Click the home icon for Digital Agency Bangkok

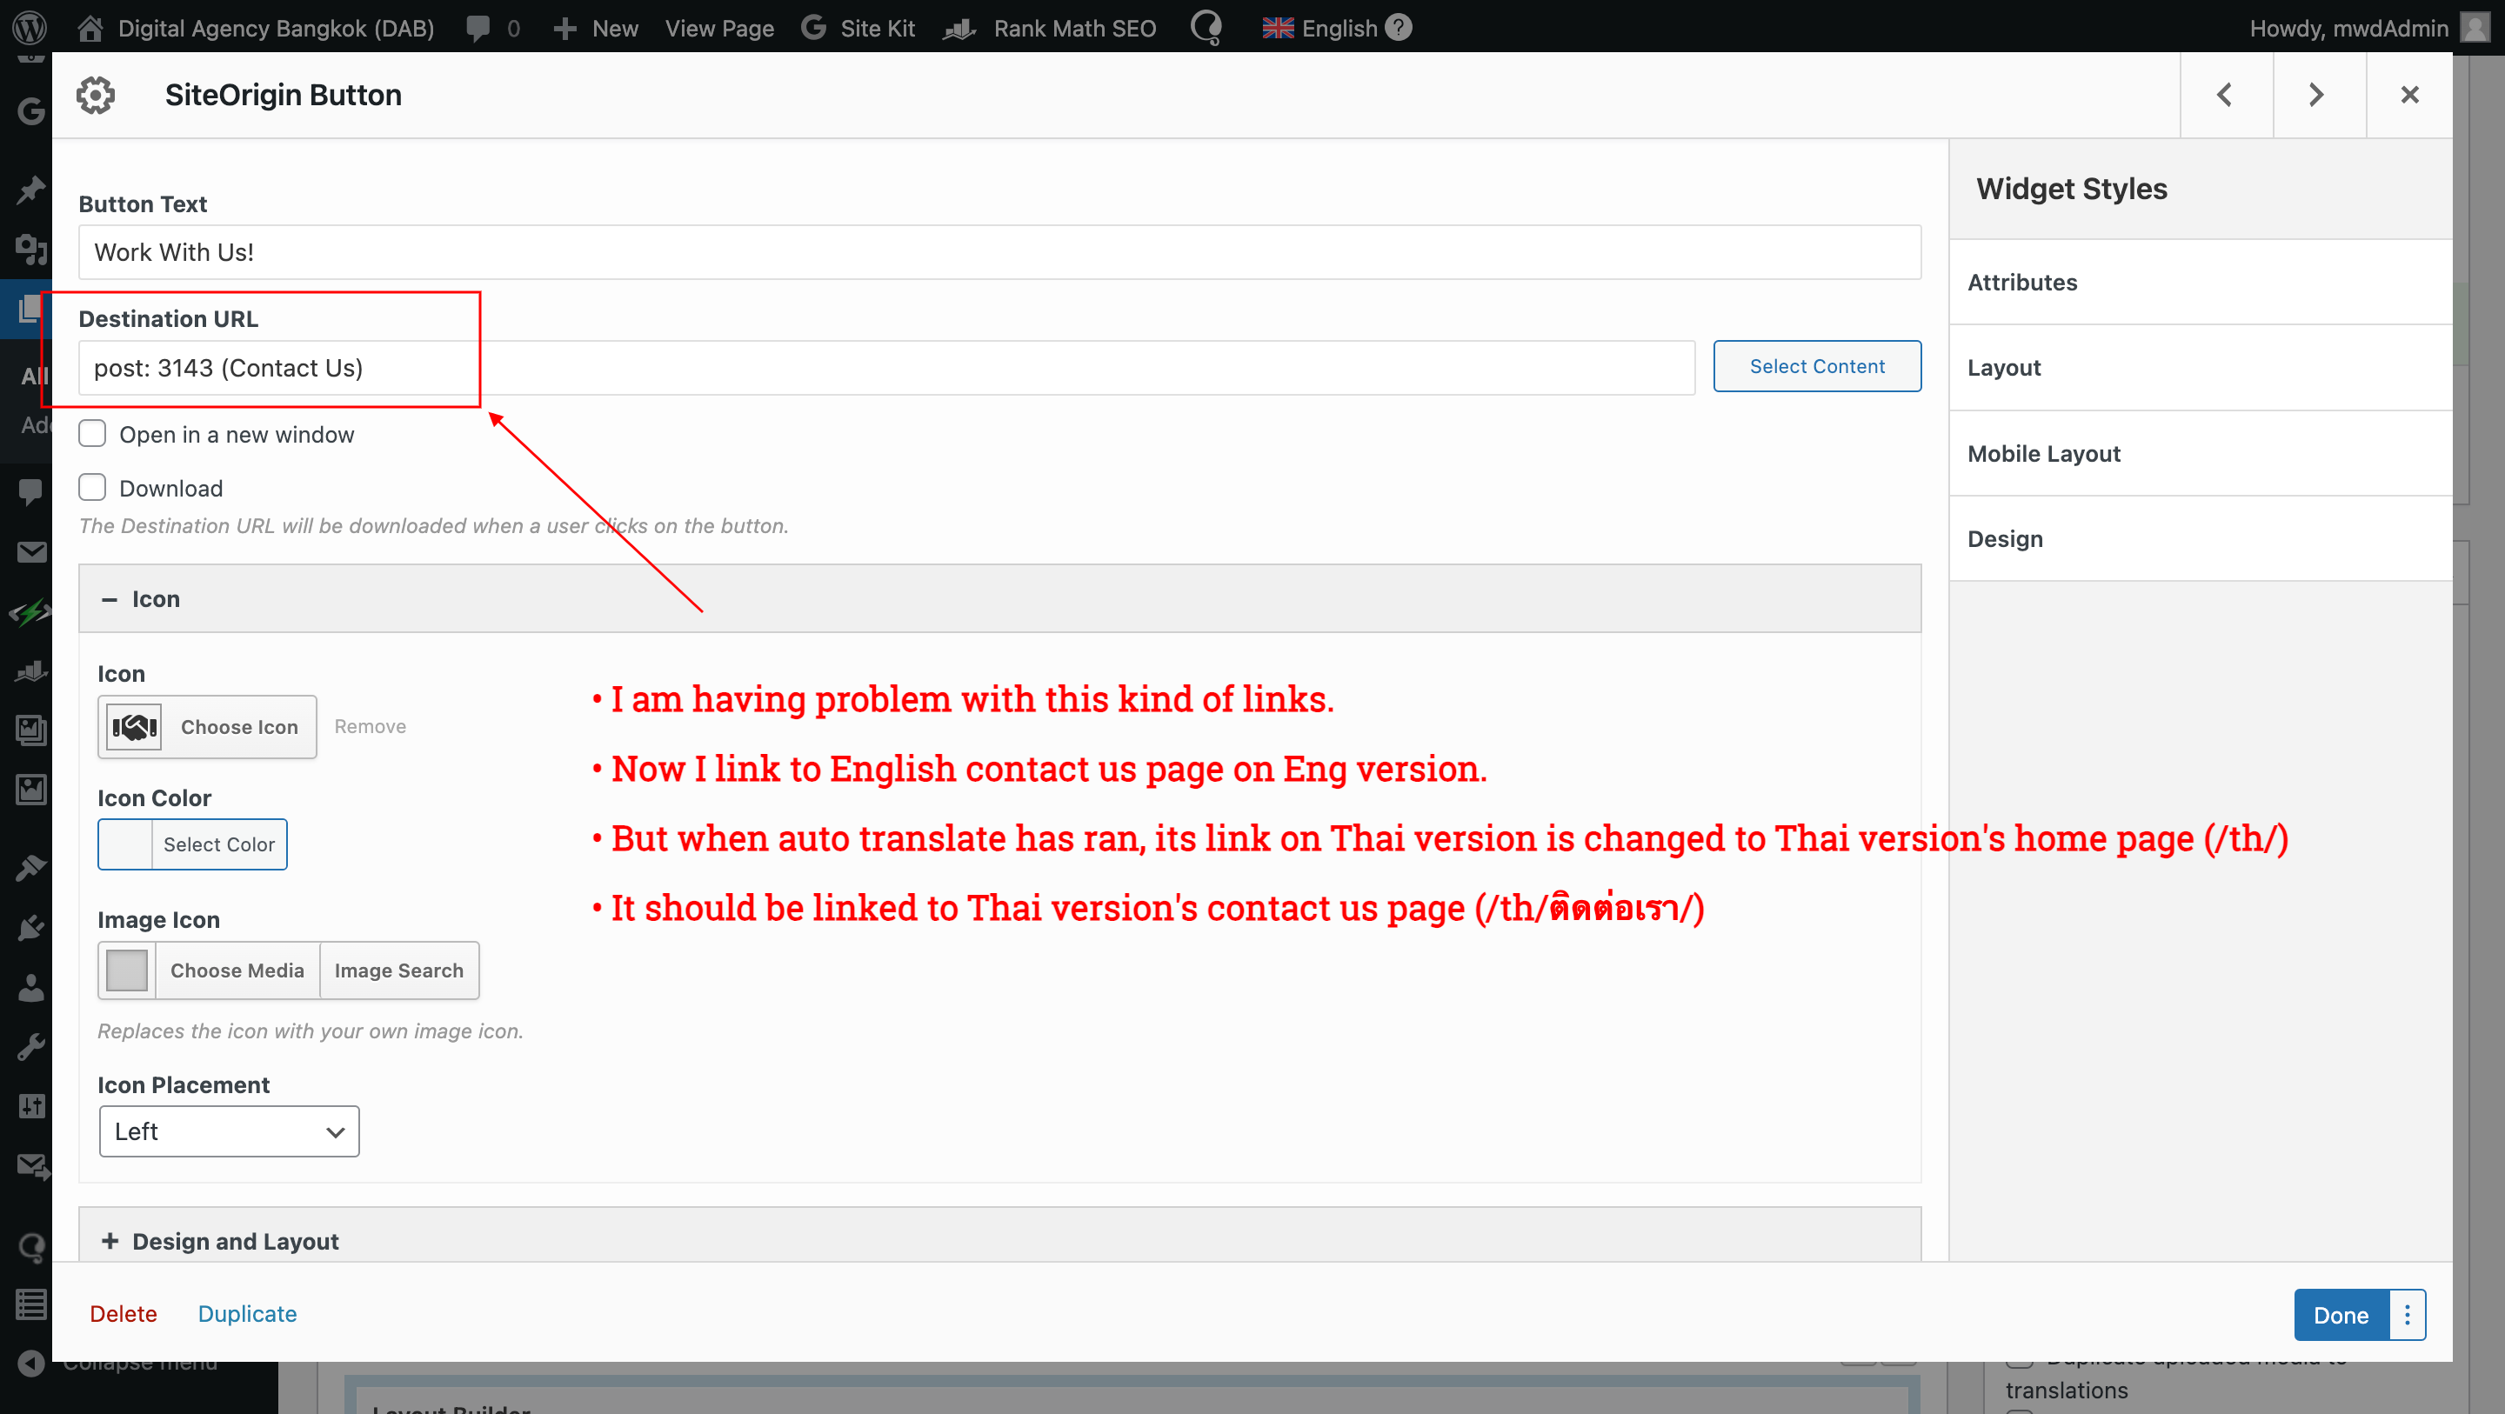[90, 28]
